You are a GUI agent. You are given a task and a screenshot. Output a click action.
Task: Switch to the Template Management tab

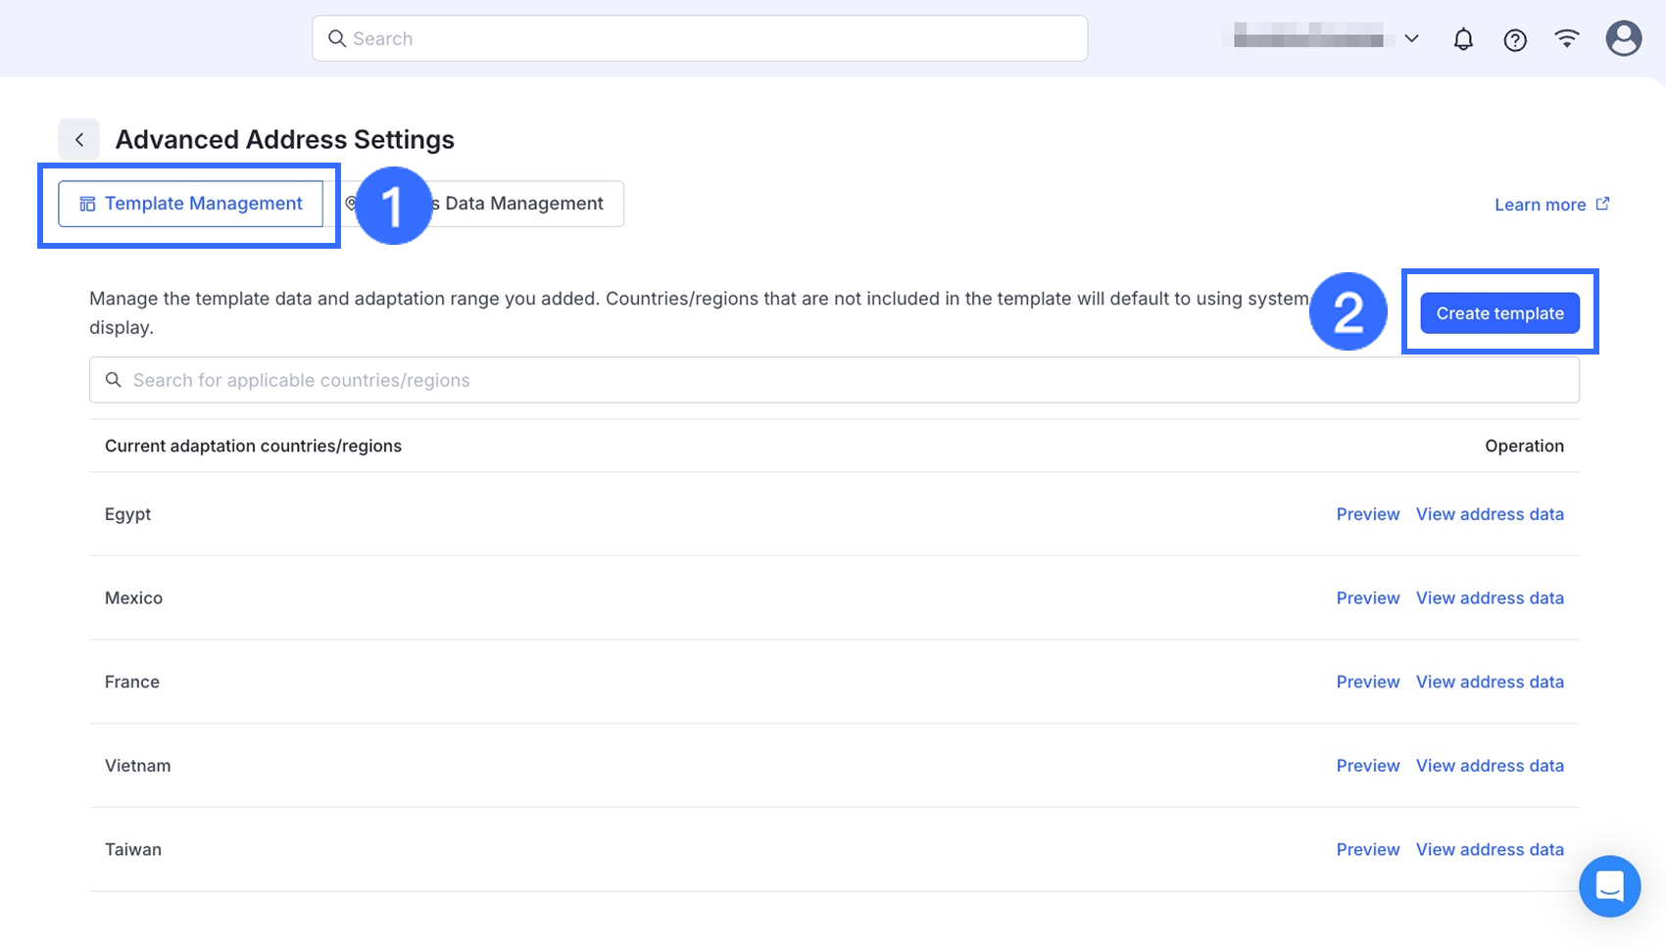click(x=191, y=204)
